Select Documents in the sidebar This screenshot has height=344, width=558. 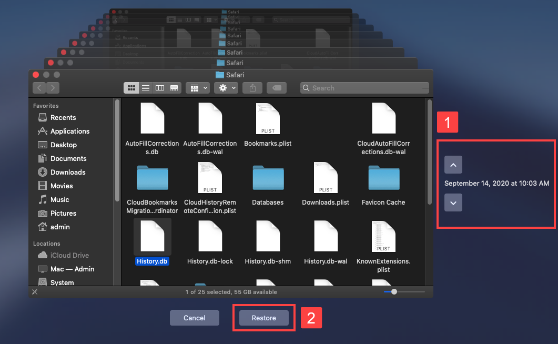tap(62, 159)
